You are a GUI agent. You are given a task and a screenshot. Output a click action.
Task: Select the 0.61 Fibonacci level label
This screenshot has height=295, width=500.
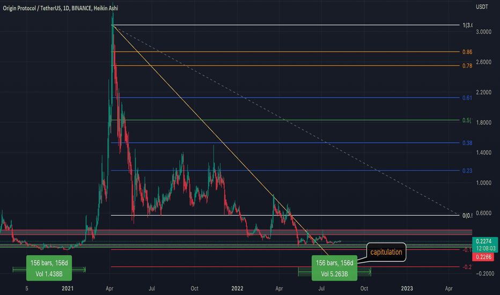(467, 98)
